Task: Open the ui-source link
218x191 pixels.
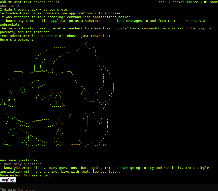Action: click(211, 2)
